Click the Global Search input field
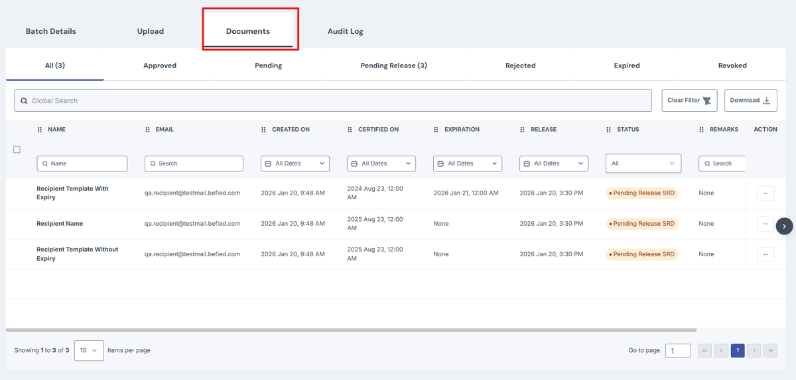This screenshot has width=796, height=380. [x=333, y=101]
